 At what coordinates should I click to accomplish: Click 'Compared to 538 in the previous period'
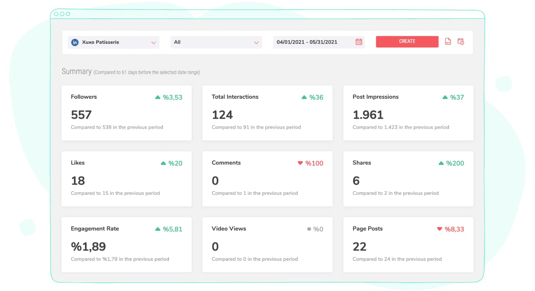pos(117,127)
